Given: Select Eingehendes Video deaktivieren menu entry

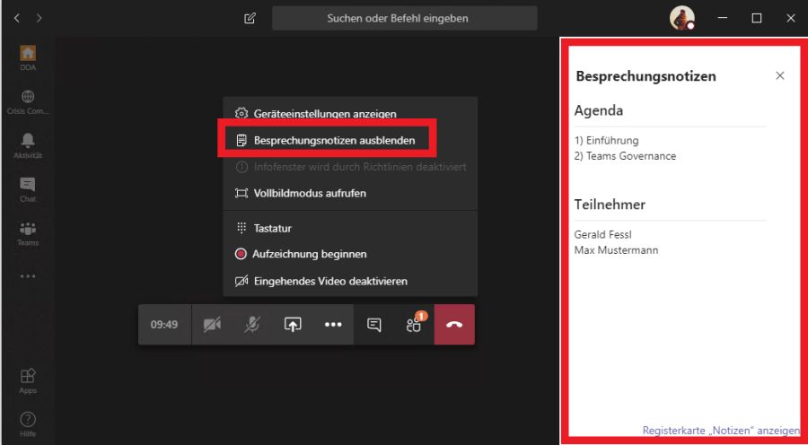Looking at the screenshot, I should click(x=350, y=281).
